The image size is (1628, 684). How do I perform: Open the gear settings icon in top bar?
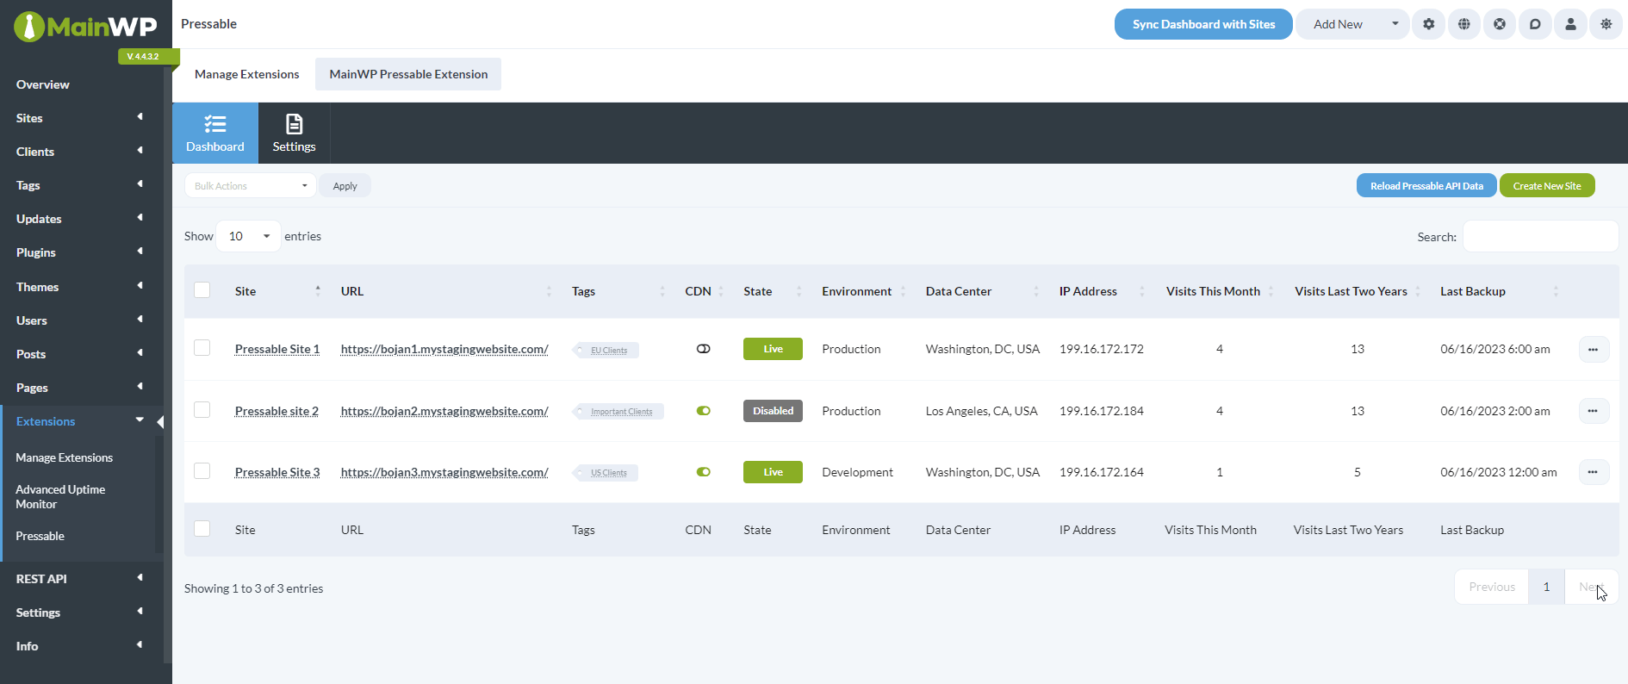point(1429,24)
